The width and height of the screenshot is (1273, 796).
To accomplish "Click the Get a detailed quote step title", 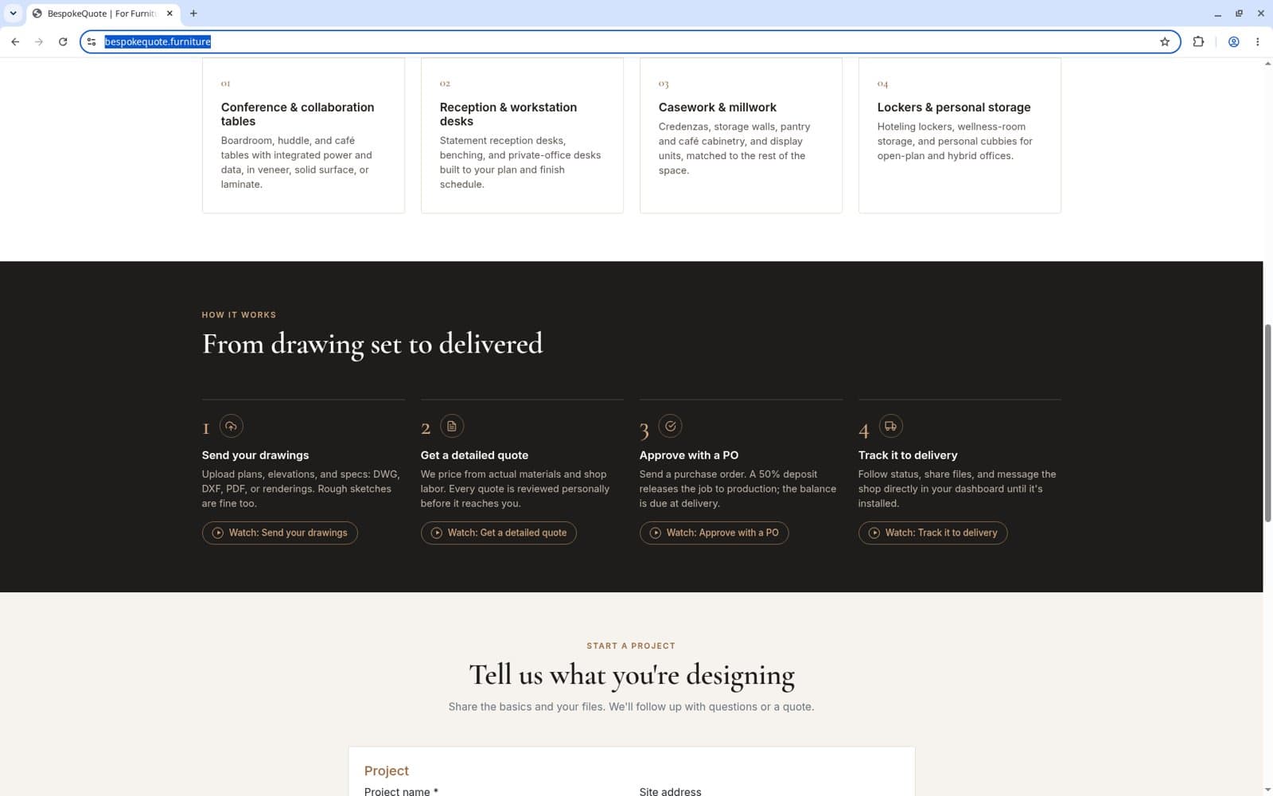I will [474, 455].
